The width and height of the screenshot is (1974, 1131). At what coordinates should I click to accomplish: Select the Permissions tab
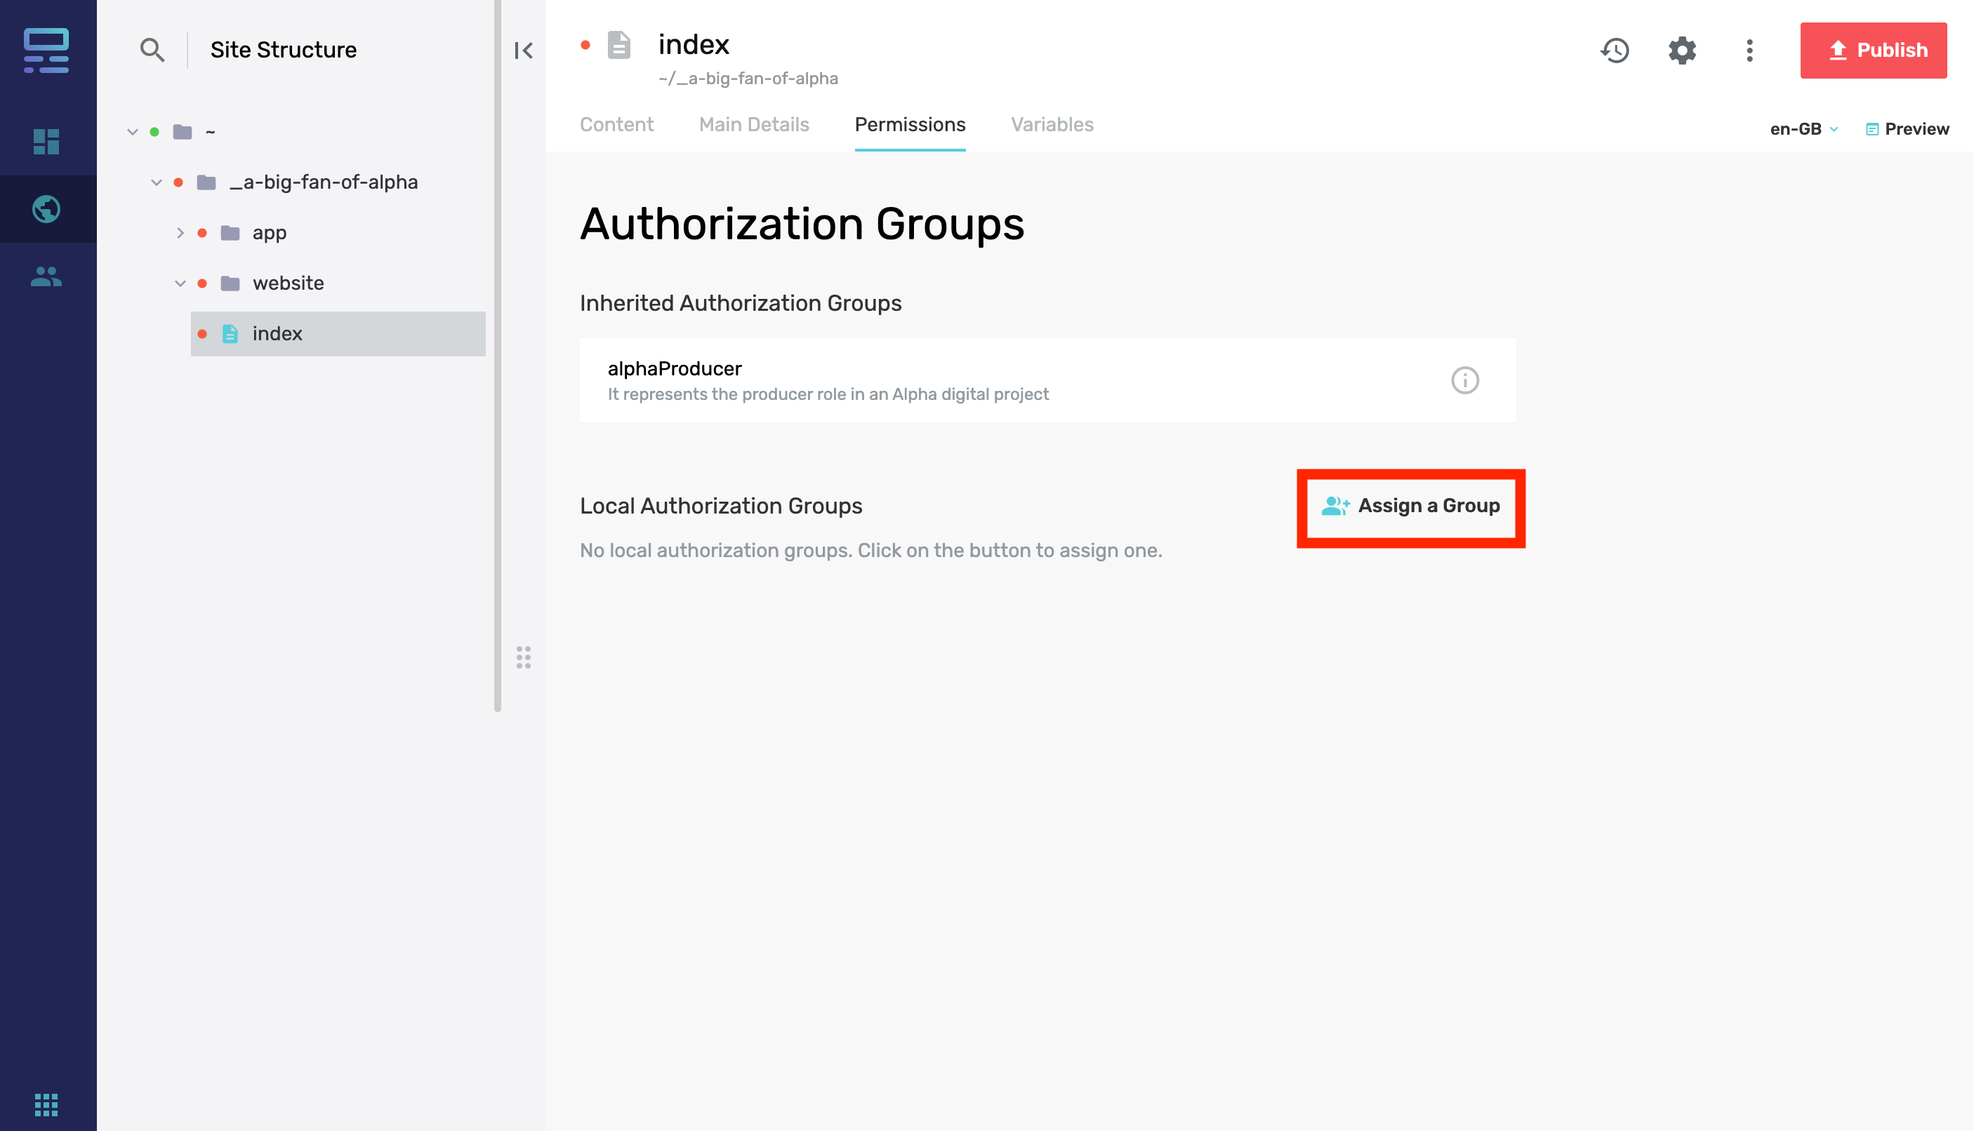[910, 124]
